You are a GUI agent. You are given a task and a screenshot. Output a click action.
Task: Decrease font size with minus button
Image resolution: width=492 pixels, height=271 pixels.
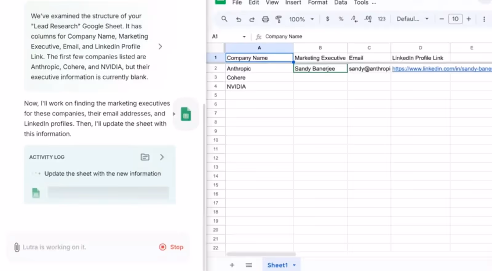point(442,19)
